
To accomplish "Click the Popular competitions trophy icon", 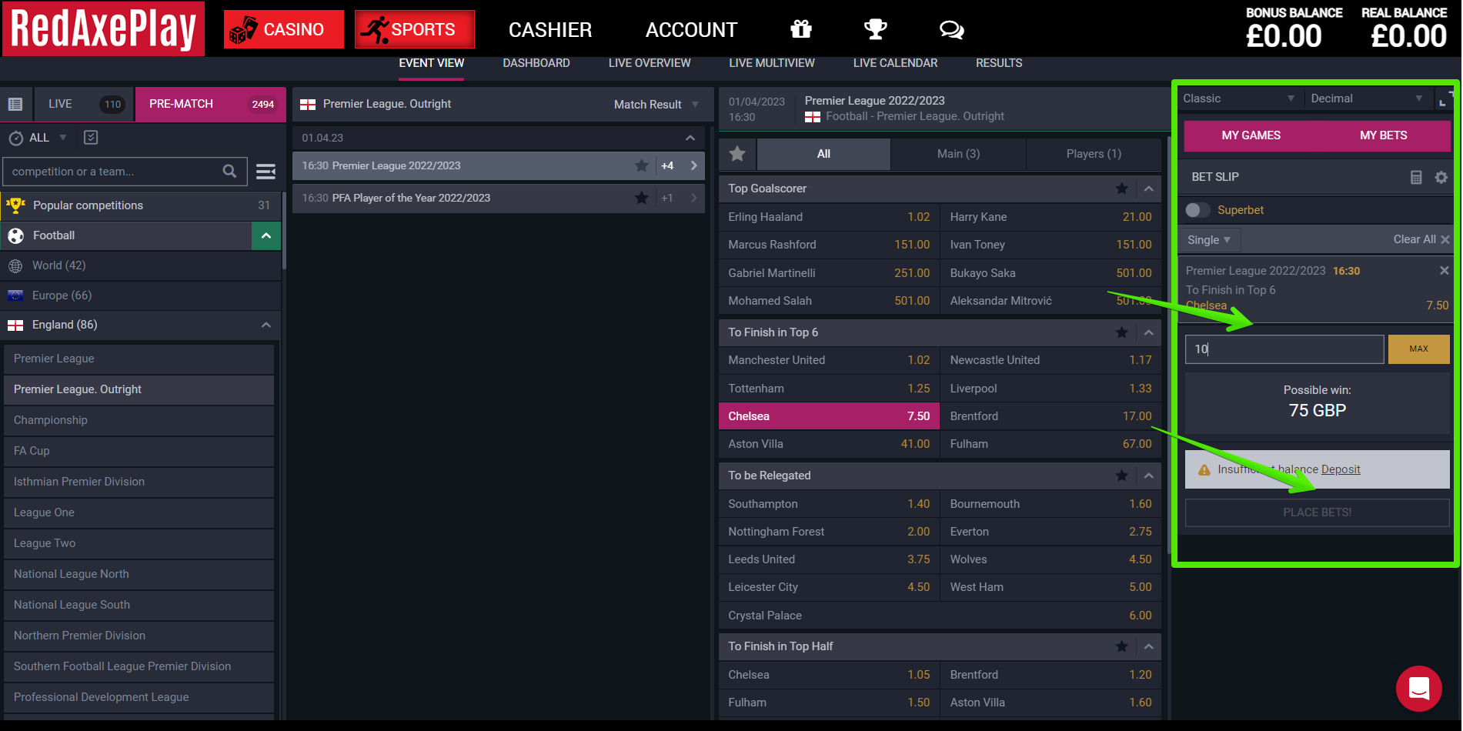I will click(15, 205).
